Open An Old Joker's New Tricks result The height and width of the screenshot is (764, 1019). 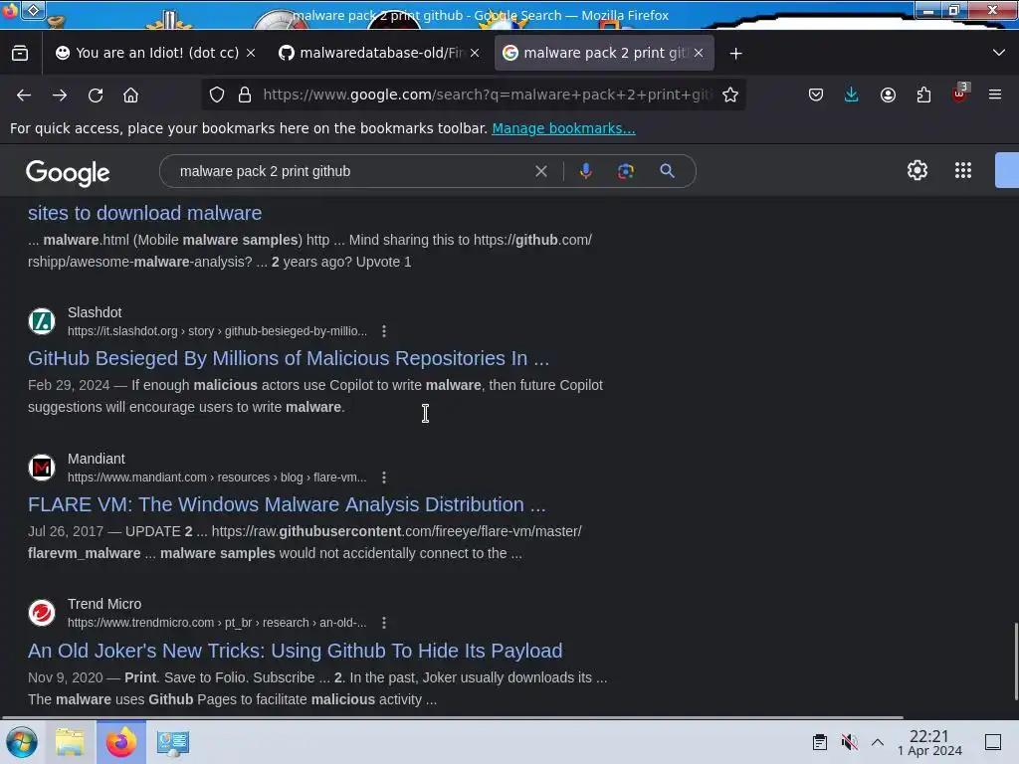point(295,651)
